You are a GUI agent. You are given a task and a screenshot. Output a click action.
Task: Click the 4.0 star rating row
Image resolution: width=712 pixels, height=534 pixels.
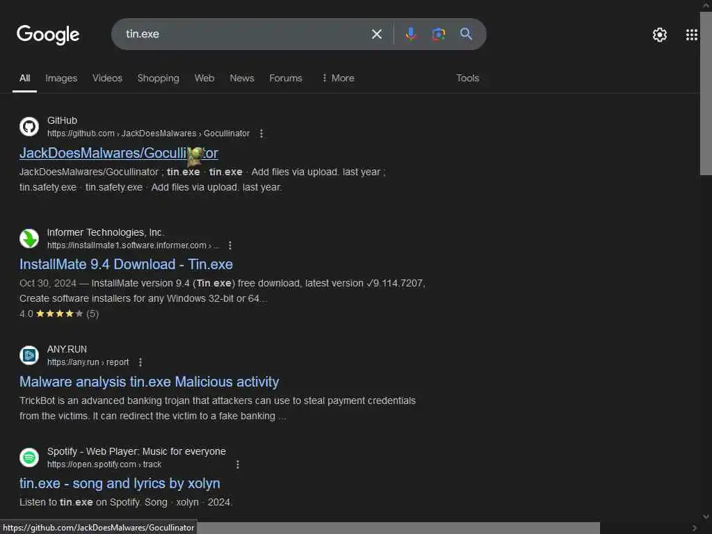[x=59, y=314]
